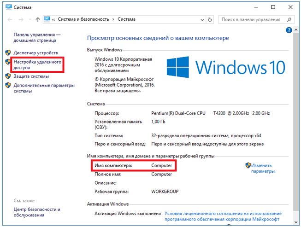
Task: Maximize the 'Система' window
Action: (x=273, y=7)
